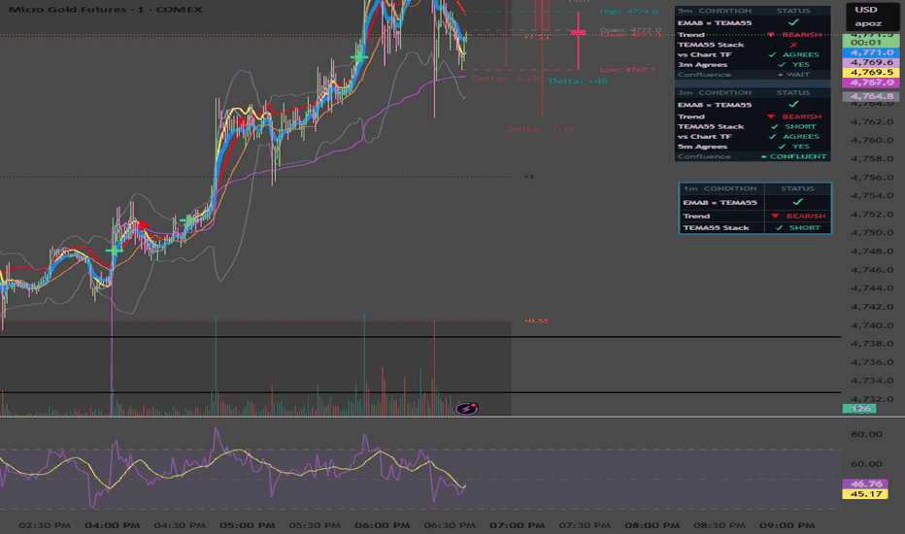The image size is (905, 534).
Task: Click BEARISH in the 1m table Trend row
Action: point(806,216)
